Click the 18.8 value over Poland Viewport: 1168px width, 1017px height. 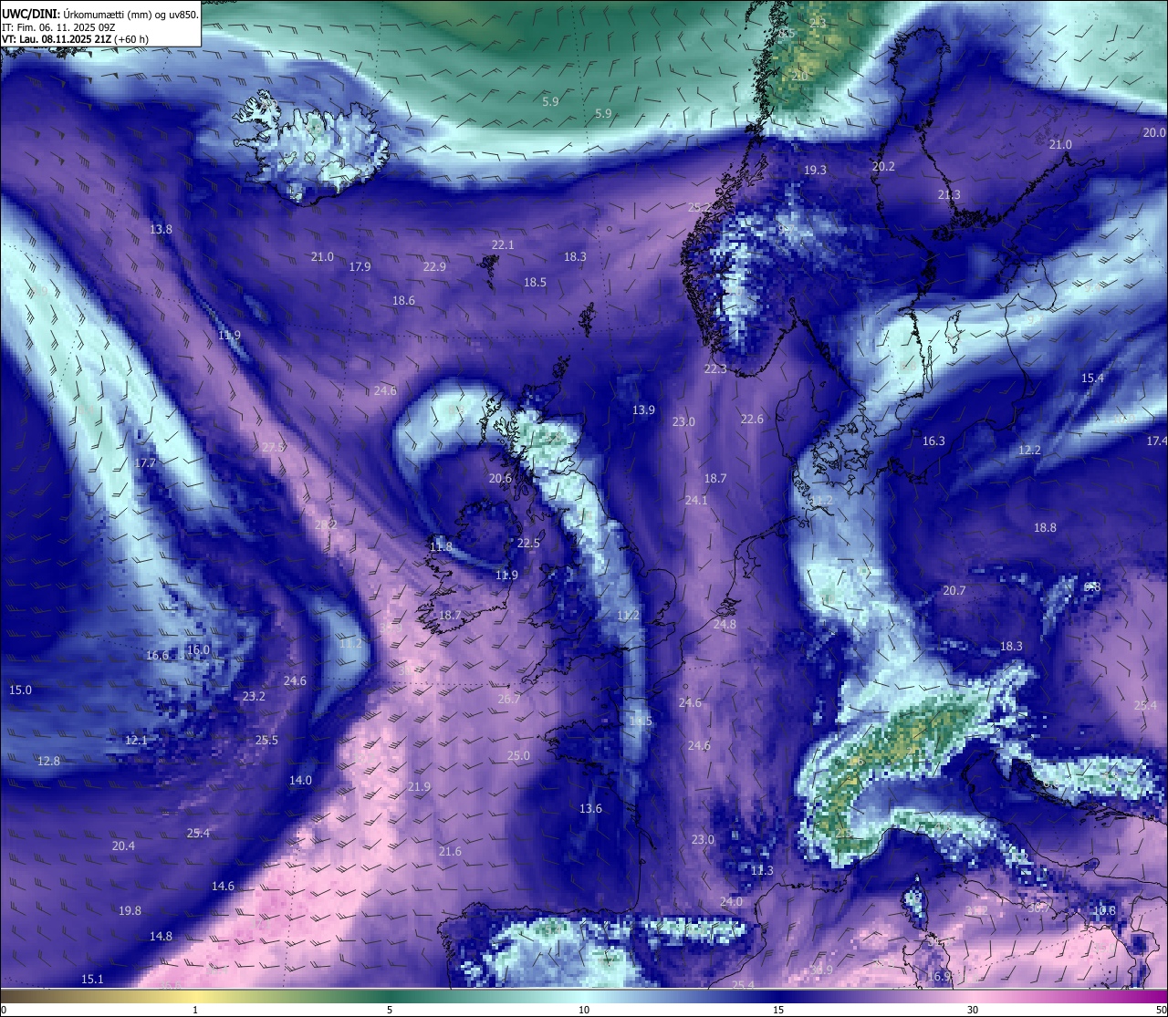point(1045,528)
